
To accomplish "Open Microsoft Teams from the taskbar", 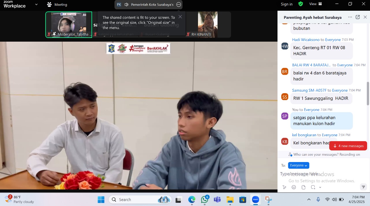I will [217, 200].
